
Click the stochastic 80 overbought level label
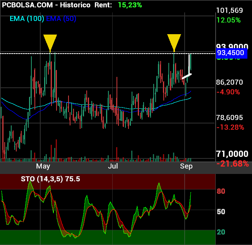[x=221, y=191]
